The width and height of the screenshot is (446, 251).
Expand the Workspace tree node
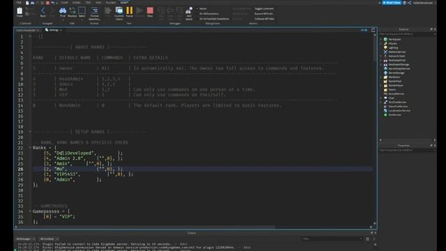pyautogui.click(x=381, y=39)
